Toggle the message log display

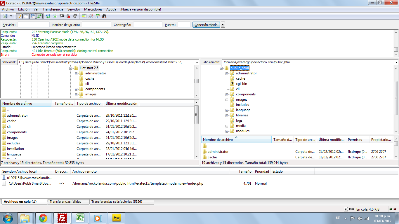[19, 16]
